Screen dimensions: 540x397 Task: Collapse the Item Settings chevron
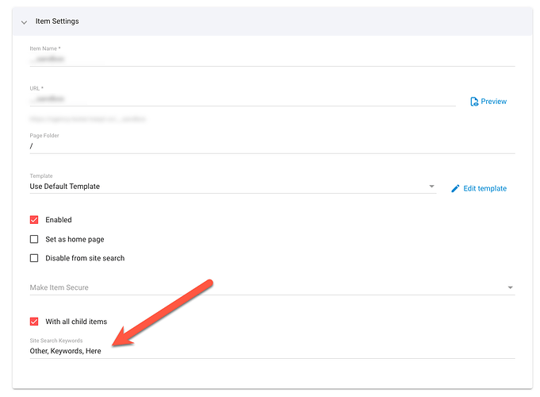(x=24, y=21)
